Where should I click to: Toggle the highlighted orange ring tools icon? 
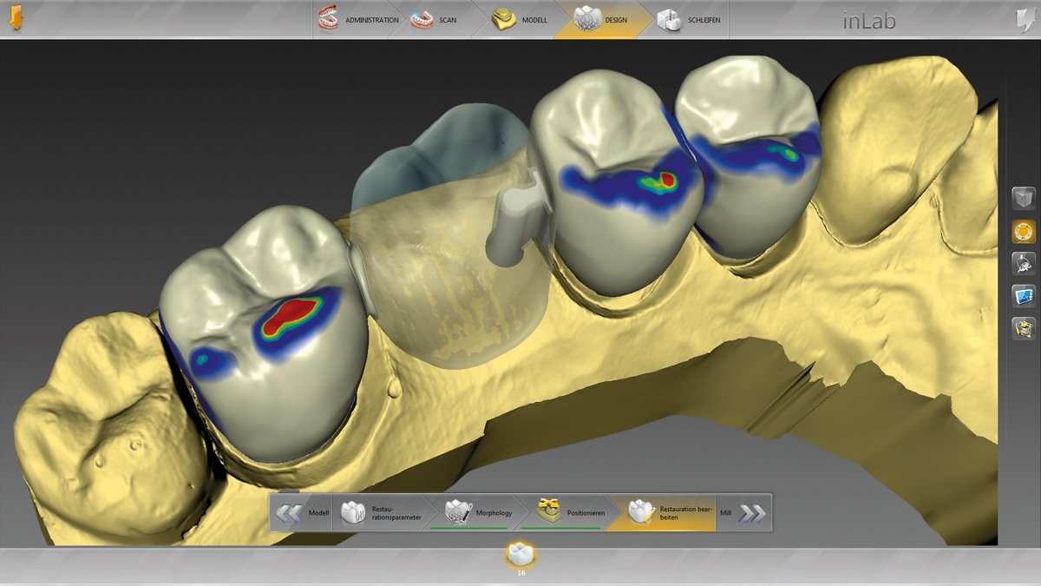pyautogui.click(x=1024, y=231)
